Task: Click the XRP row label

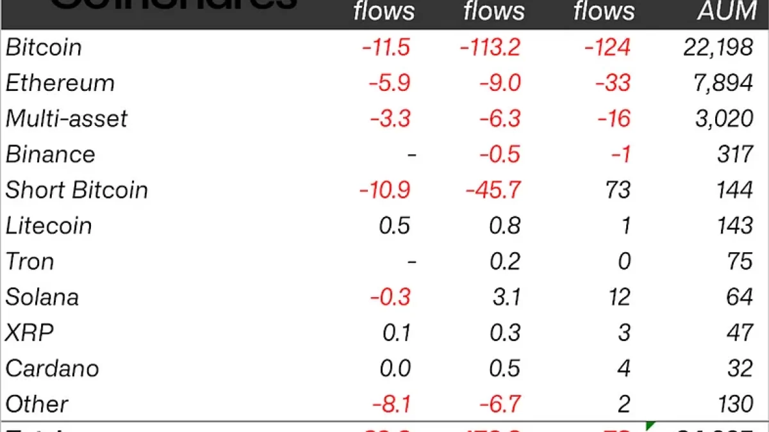Action: 29,333
